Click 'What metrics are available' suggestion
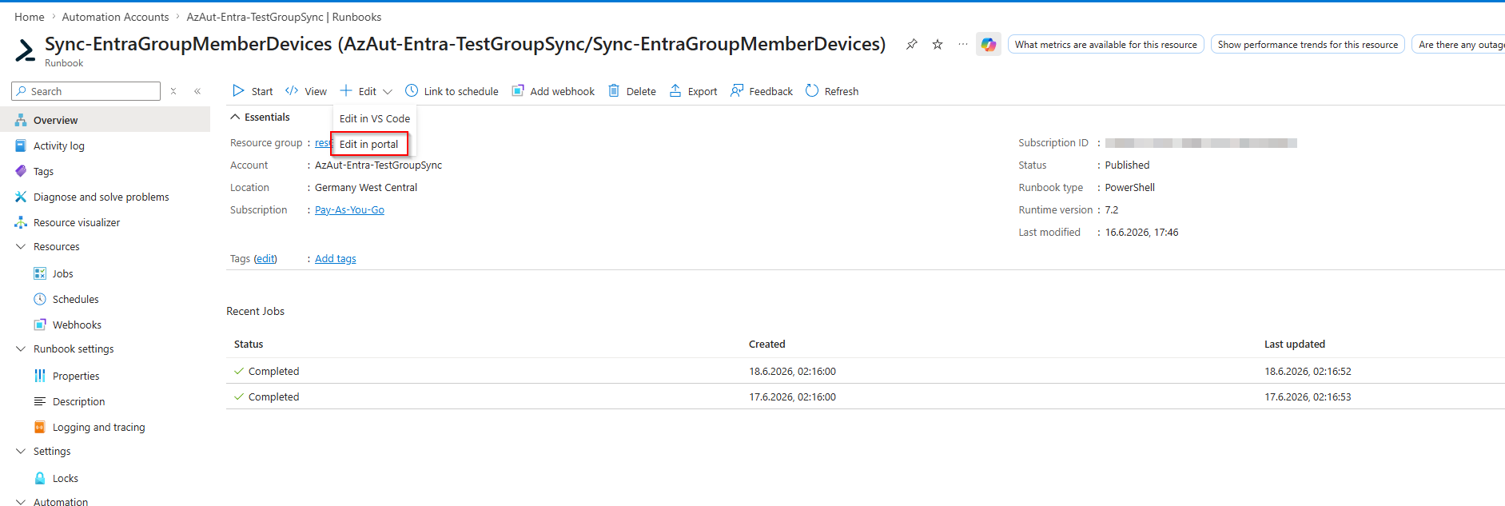Screen dimensions: 1505x506 (1106, 45)
